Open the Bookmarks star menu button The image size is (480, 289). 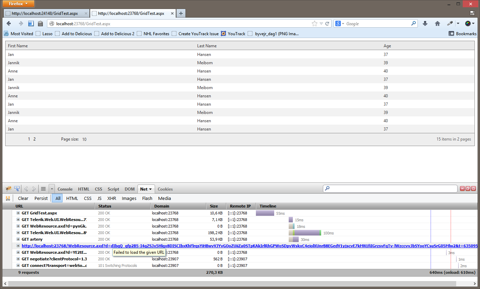[462, 33]
